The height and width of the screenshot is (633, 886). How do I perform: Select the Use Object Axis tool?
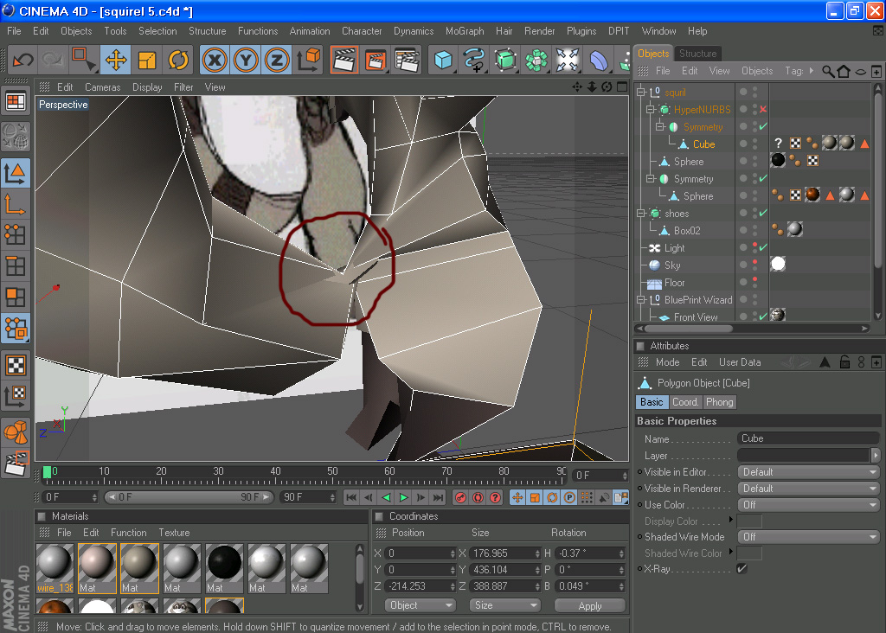coord(16,204)
